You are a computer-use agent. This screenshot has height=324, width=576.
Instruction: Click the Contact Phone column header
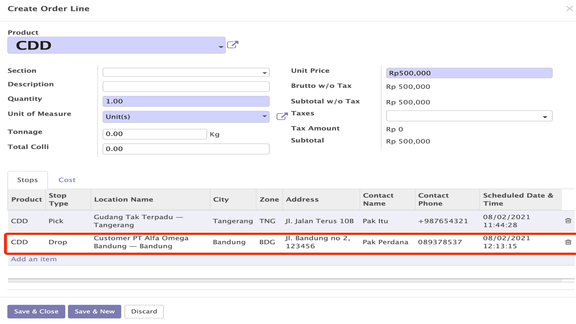point(447,200)
